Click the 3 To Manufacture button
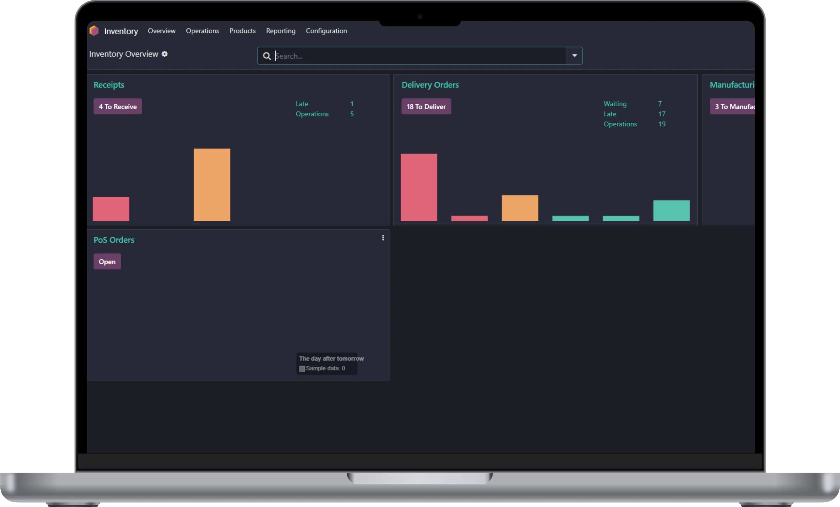Viewport: 840px width, 507px height. click(x=733, y=107)
